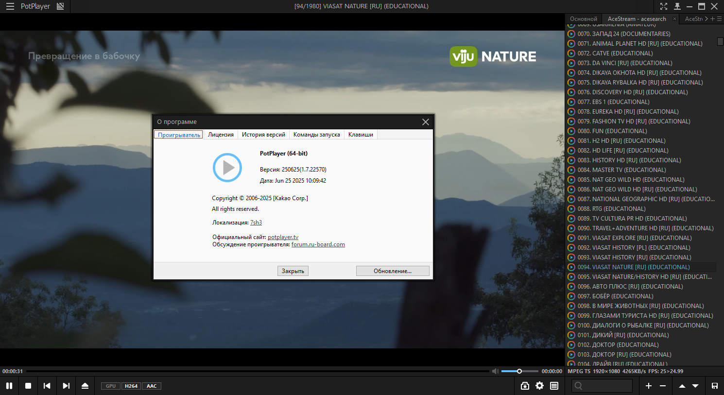The width and height of the screenshot is (724, 395).
Task: Open the playlist tab list menu
Action: tap(720, 19)
